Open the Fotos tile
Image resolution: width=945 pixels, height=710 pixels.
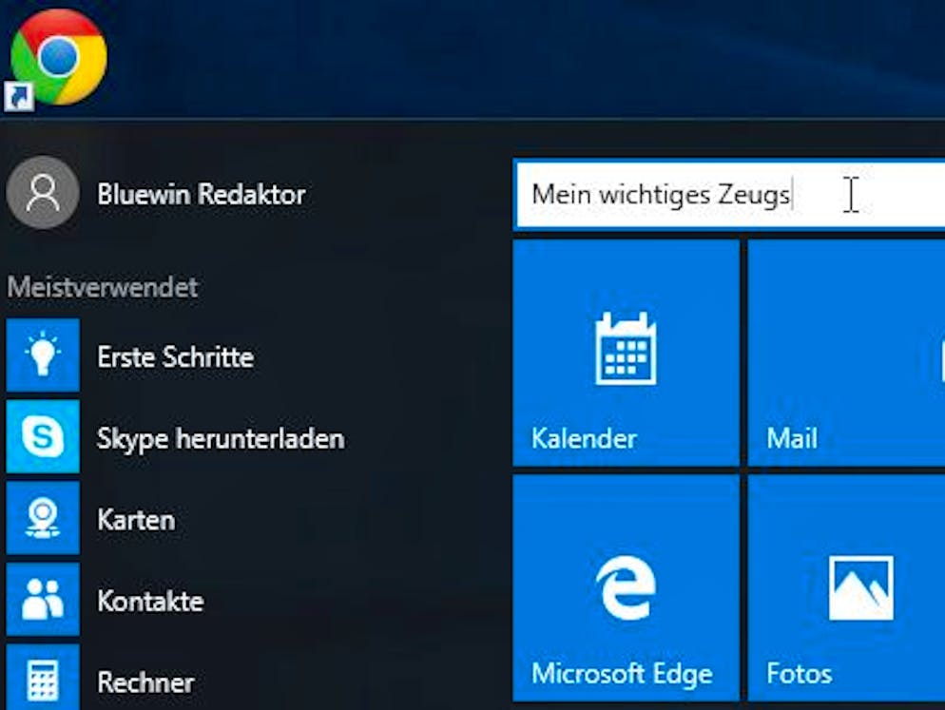click(846, 587)
